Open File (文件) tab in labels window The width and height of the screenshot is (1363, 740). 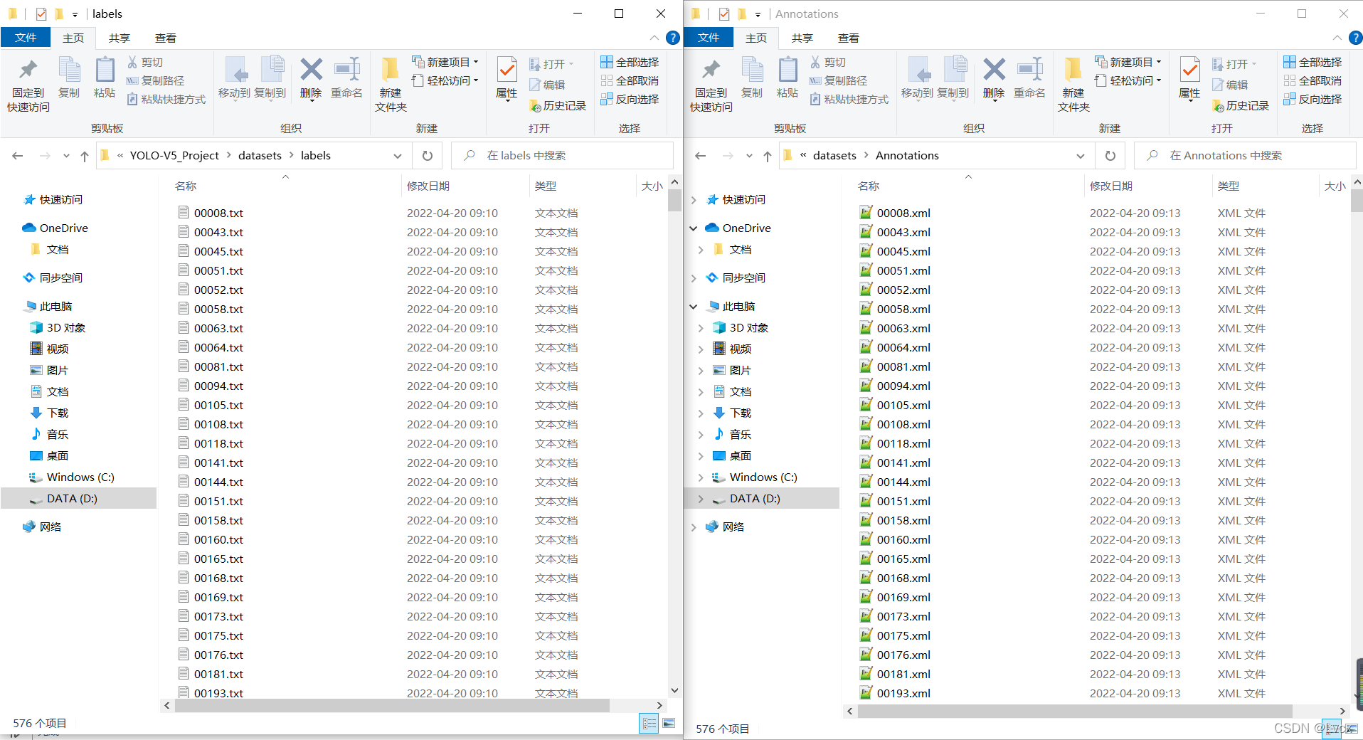(26, 38)
